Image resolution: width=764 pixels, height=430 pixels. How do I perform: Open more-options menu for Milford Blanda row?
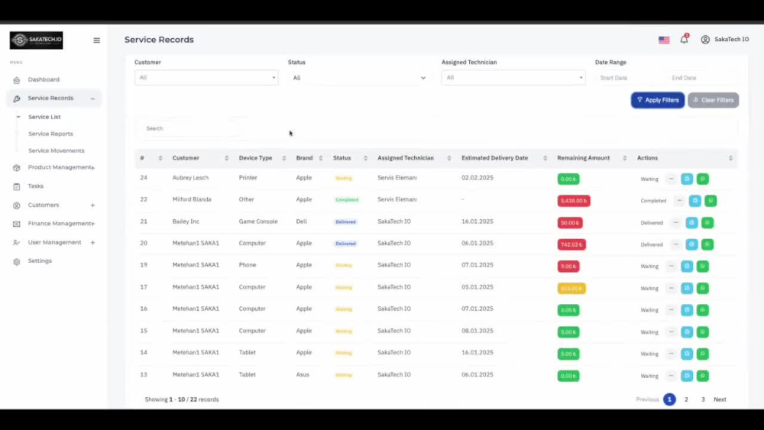click(679, 201)
